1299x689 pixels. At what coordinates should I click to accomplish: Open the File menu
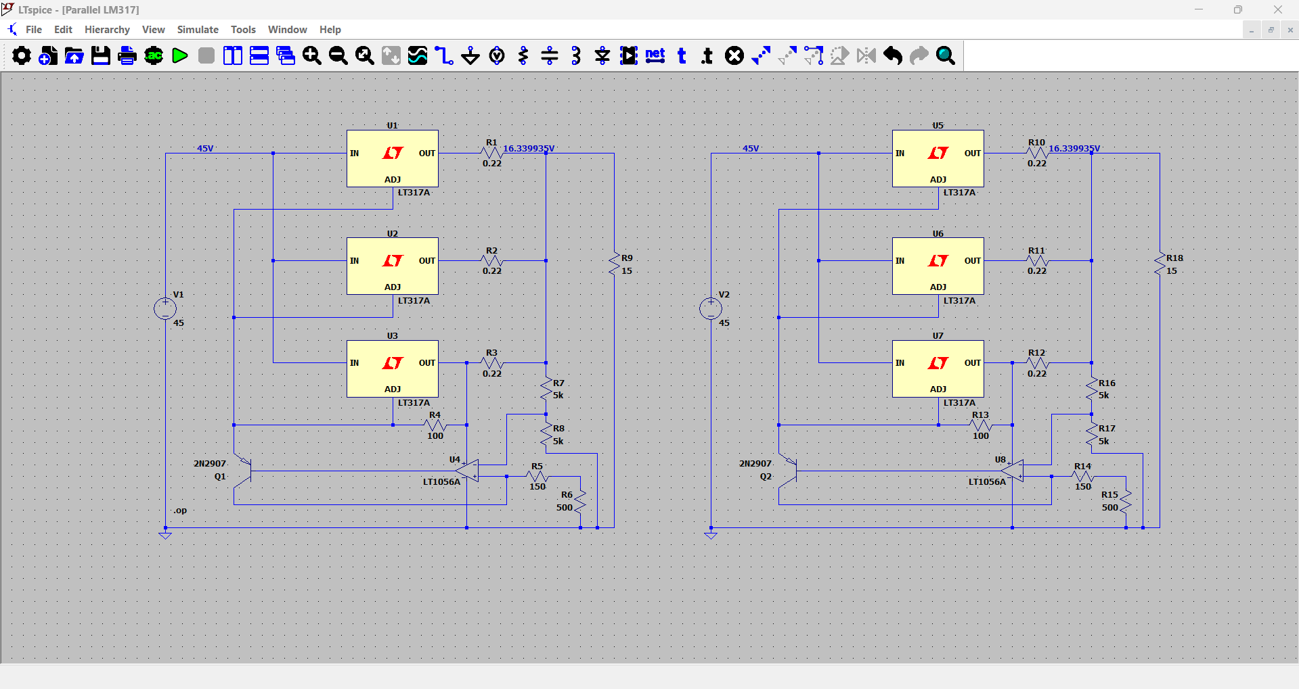[34, 30]
